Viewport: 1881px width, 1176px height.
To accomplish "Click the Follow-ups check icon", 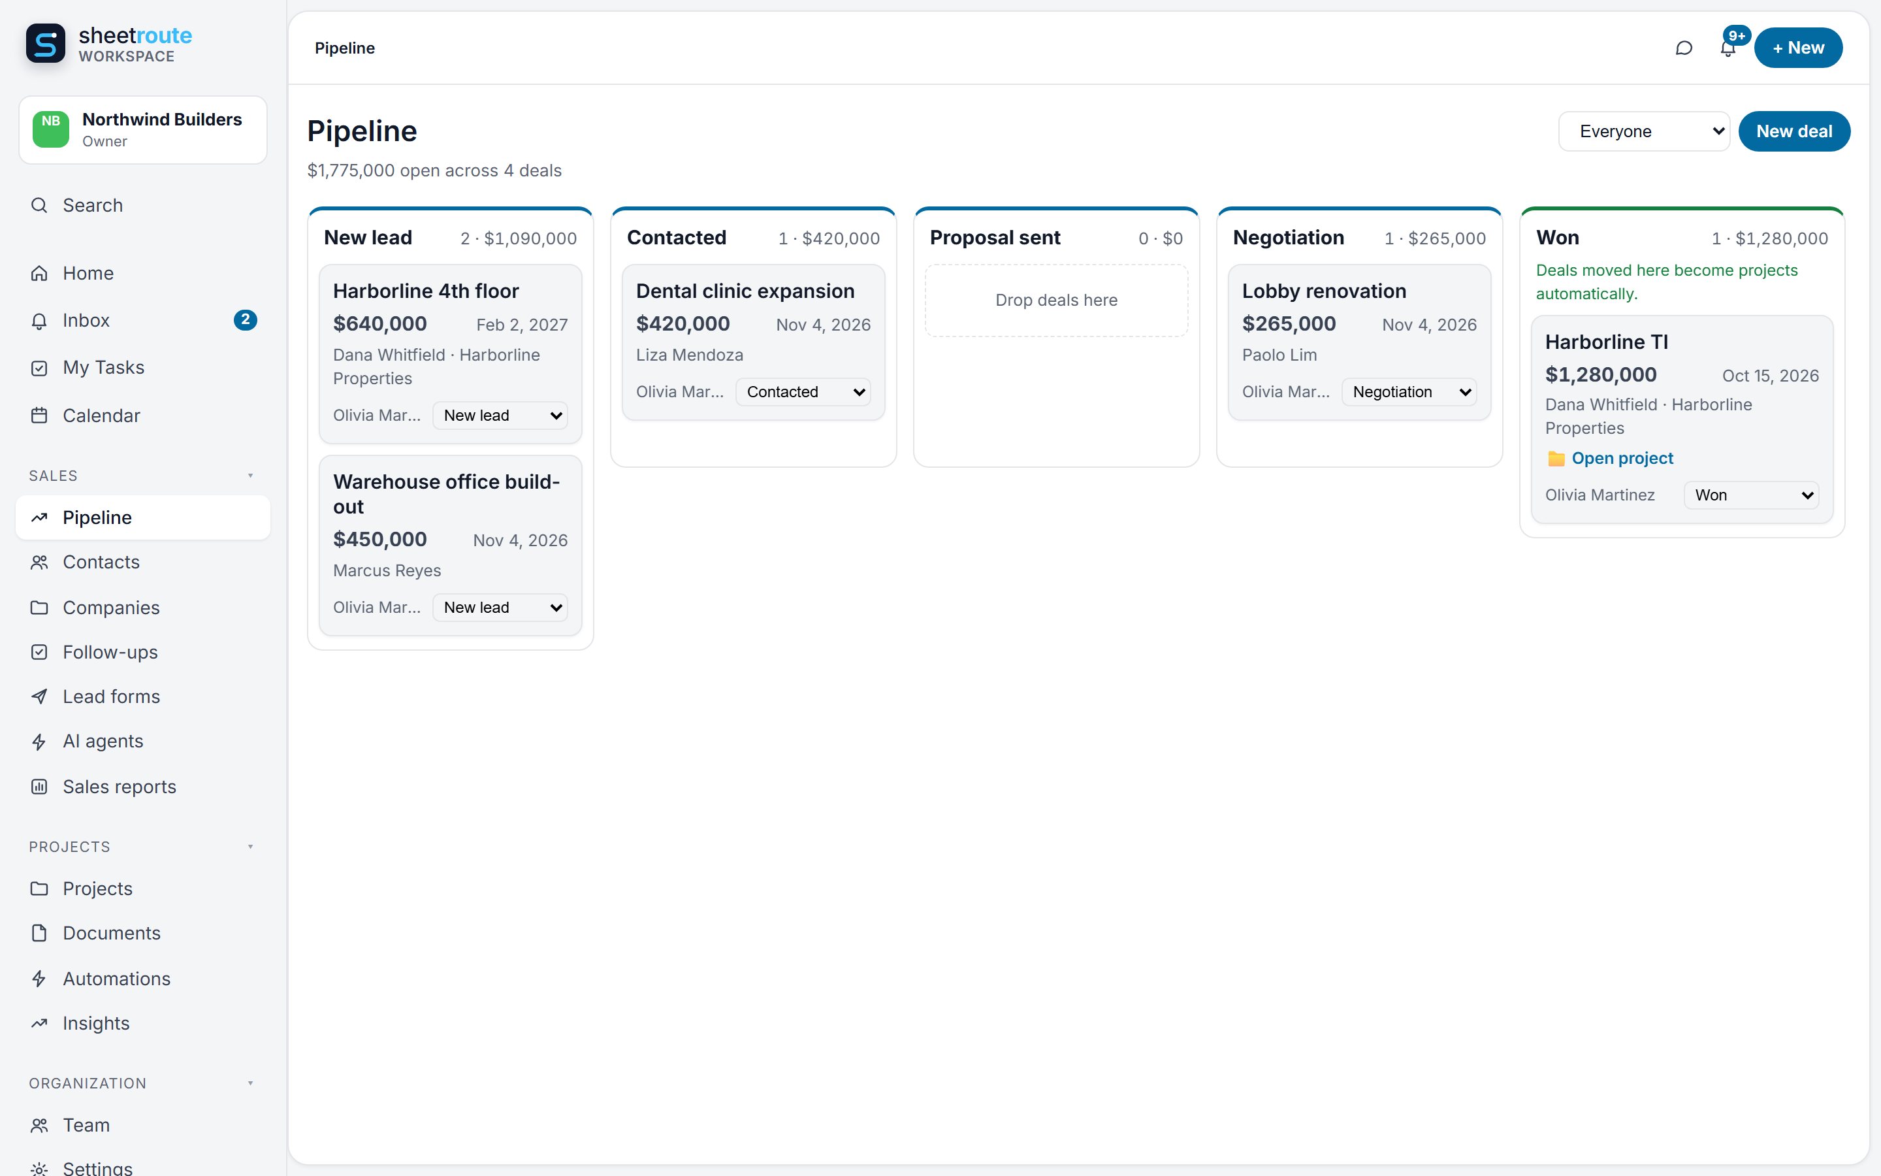I will click(x=39, y=652).
